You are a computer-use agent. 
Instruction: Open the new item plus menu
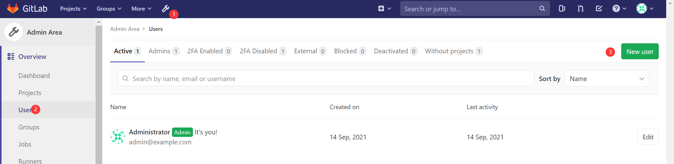[385, 9]
